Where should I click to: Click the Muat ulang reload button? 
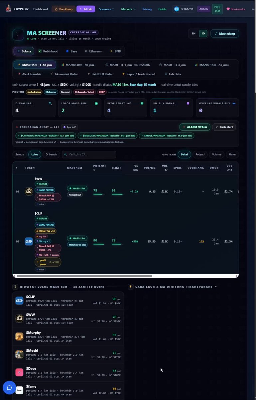225,33
